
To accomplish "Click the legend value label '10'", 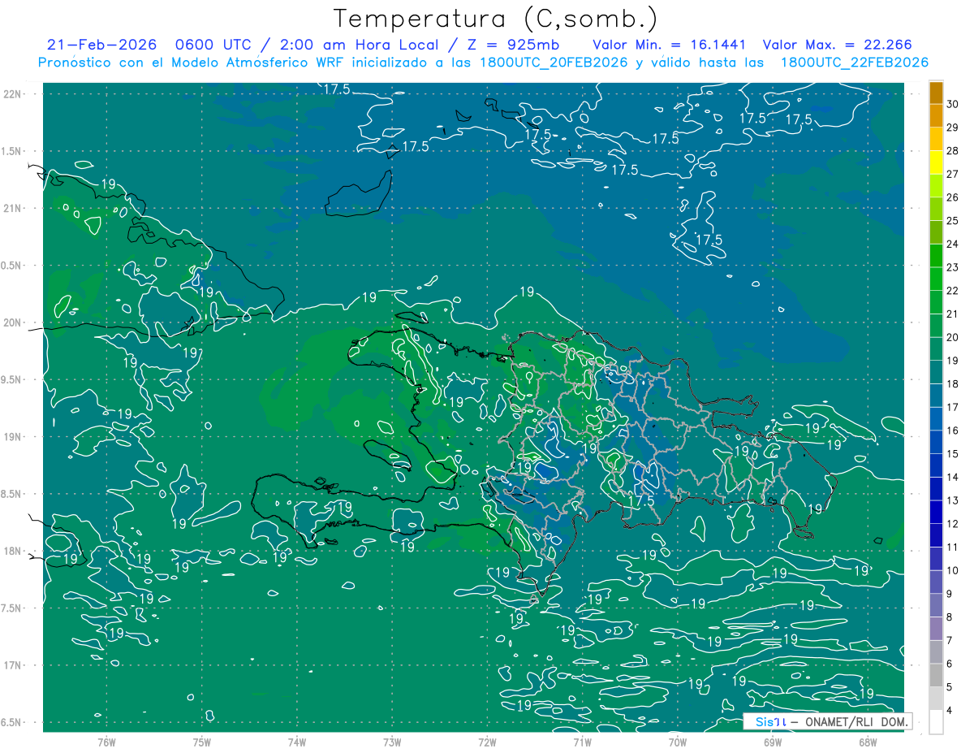I will (953, 570).
